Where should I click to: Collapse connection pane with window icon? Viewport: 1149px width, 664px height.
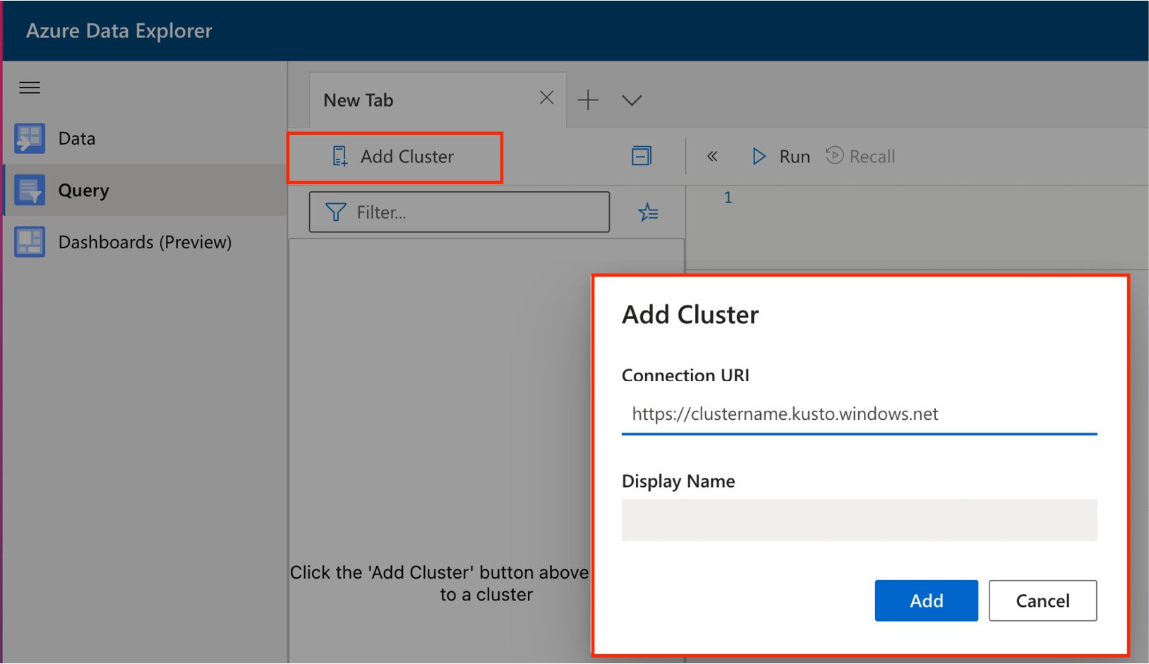point(642,156)
